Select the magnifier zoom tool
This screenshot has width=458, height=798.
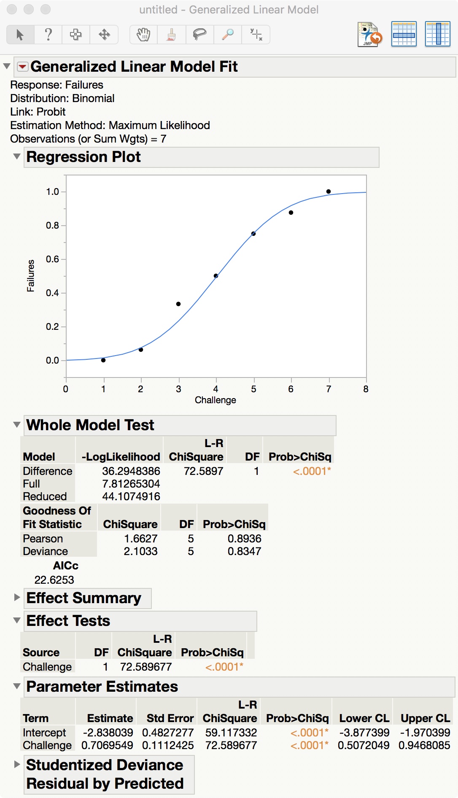(x=228, y=35)
